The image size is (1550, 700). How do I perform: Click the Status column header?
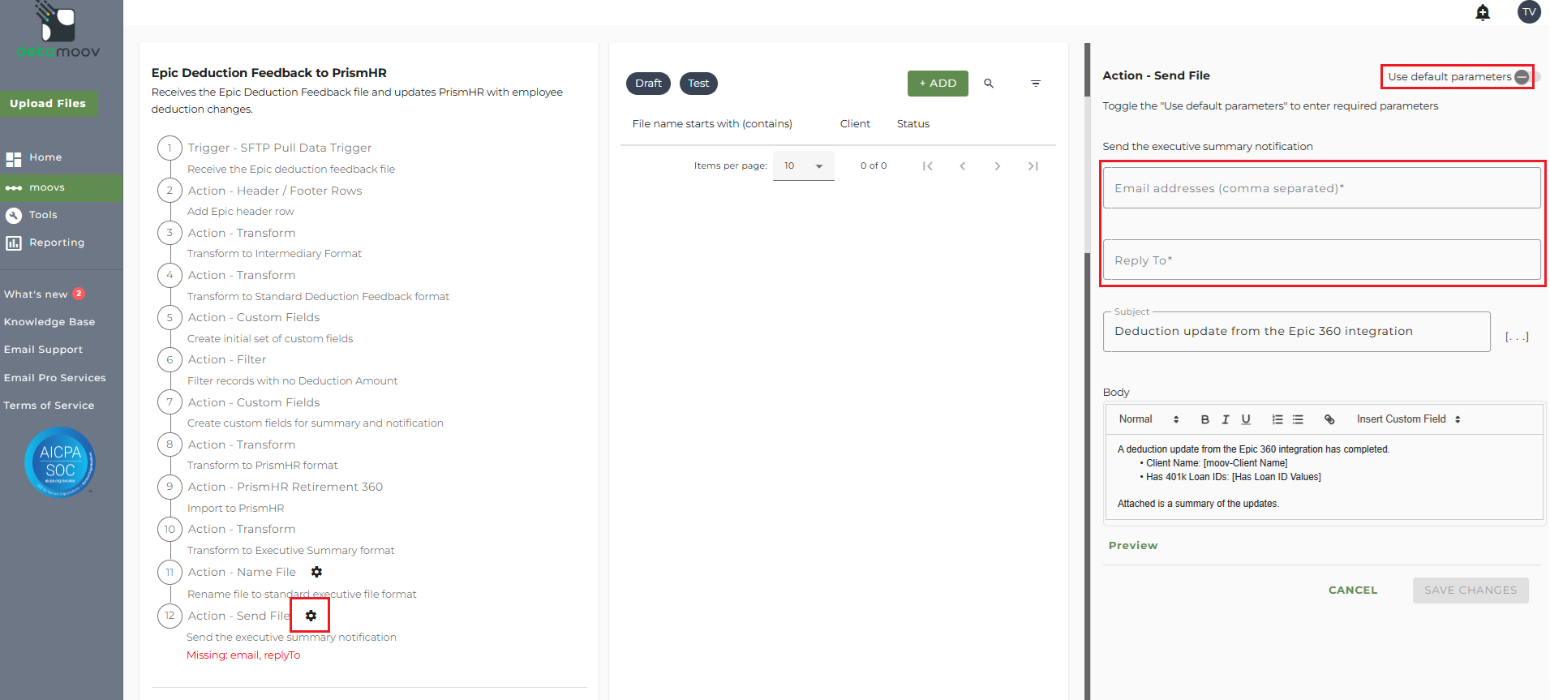click(x=913, y=124)
